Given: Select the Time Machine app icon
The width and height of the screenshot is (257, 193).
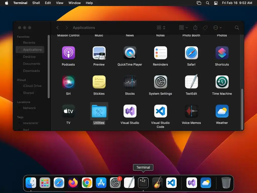Looking at the screenshot, I should click(222, 82).
